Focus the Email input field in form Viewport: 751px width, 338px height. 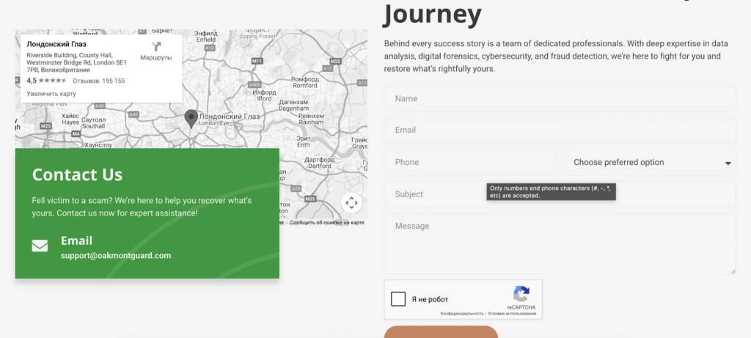coord(559,131)
